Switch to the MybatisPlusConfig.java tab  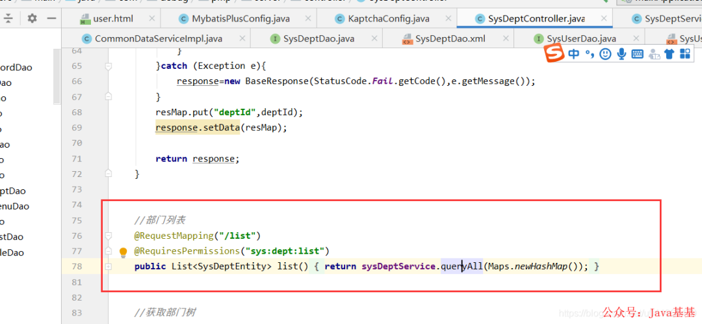[240, 19]
